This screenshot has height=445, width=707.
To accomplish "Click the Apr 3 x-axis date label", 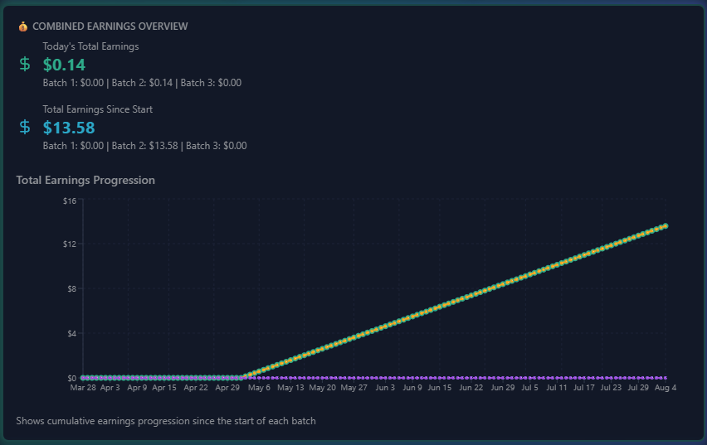I will tap(110, 387).
